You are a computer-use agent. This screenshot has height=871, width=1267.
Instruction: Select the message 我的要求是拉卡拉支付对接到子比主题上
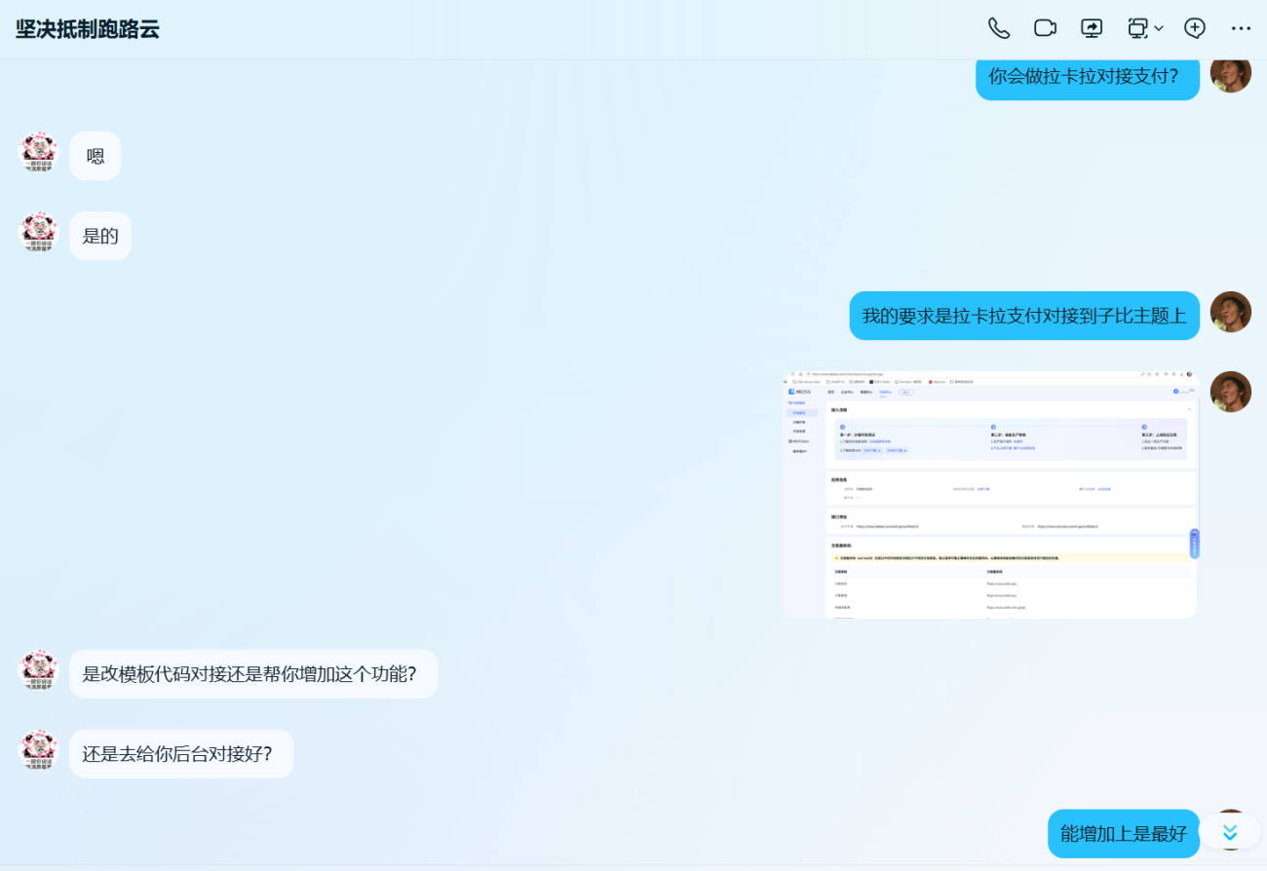tap(1023, 316)
